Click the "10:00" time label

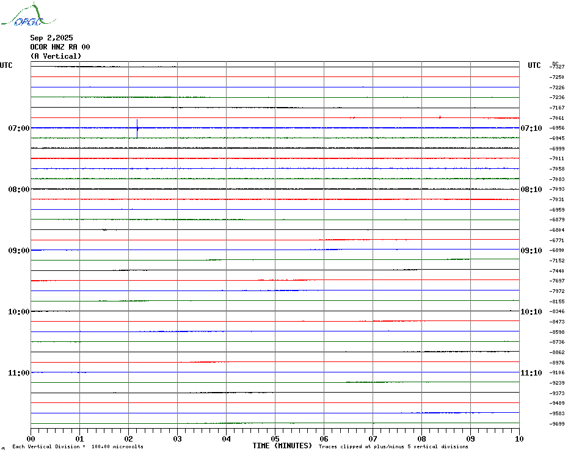pos(19,312)
